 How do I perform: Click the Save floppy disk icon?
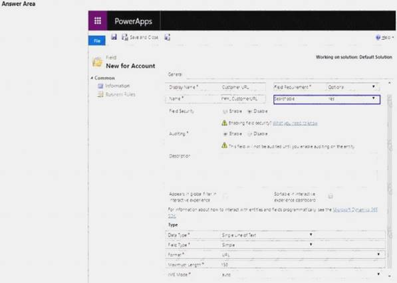(114, 37)
